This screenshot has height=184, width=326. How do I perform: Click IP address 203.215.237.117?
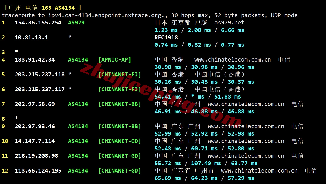(40, 89)
